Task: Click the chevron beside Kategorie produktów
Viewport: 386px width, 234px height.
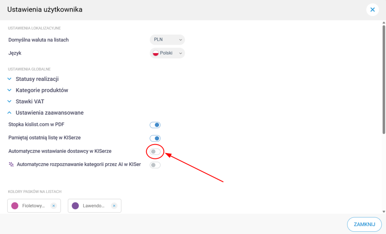Action: coord(10,91)
